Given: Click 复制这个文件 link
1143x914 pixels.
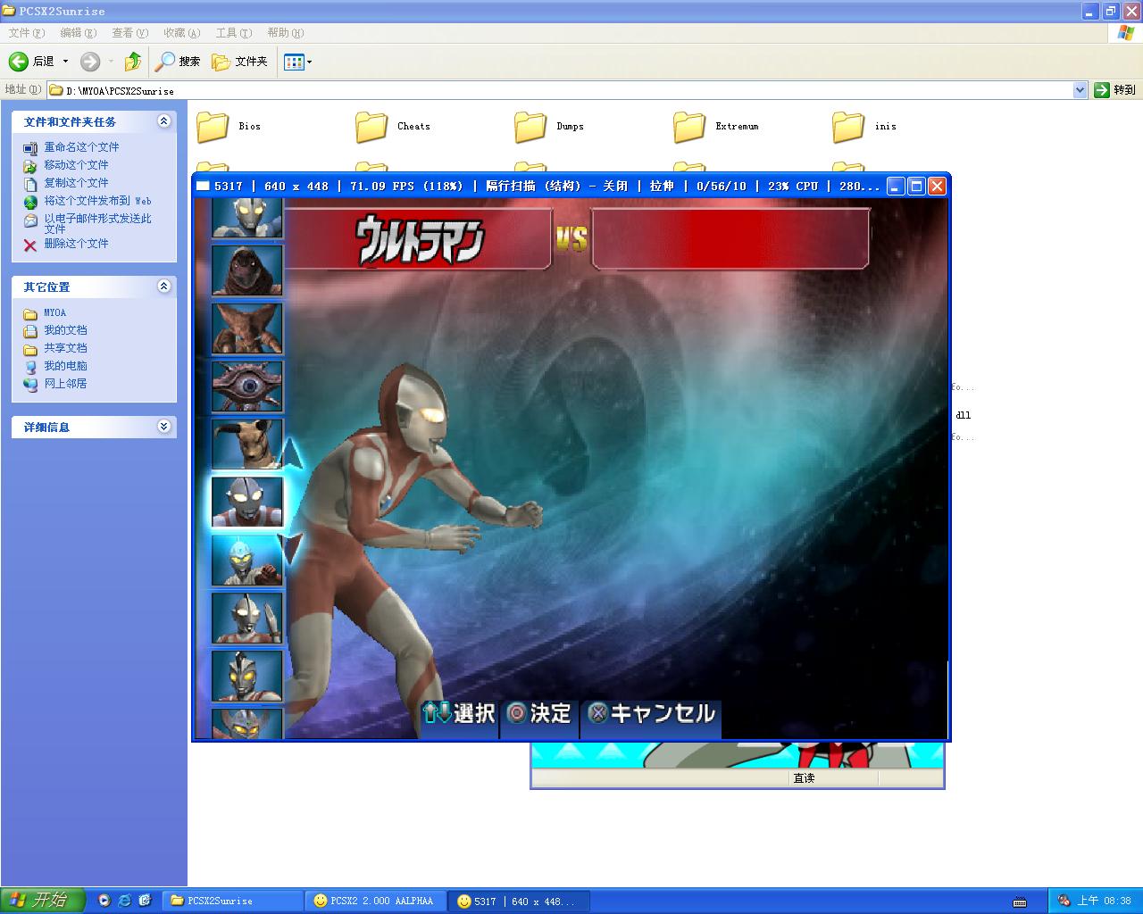Looking at the screenshot, I should point(76,183).
